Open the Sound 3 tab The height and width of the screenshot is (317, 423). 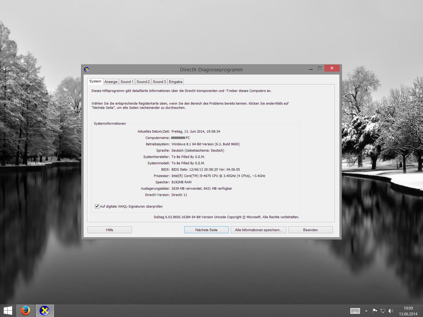coord(159,82)
